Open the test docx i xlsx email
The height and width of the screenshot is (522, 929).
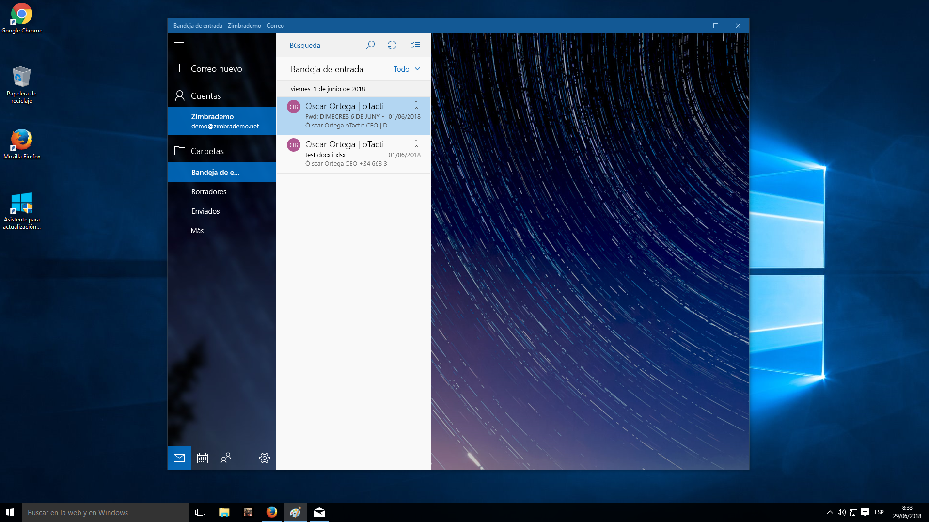click(354, 154)
